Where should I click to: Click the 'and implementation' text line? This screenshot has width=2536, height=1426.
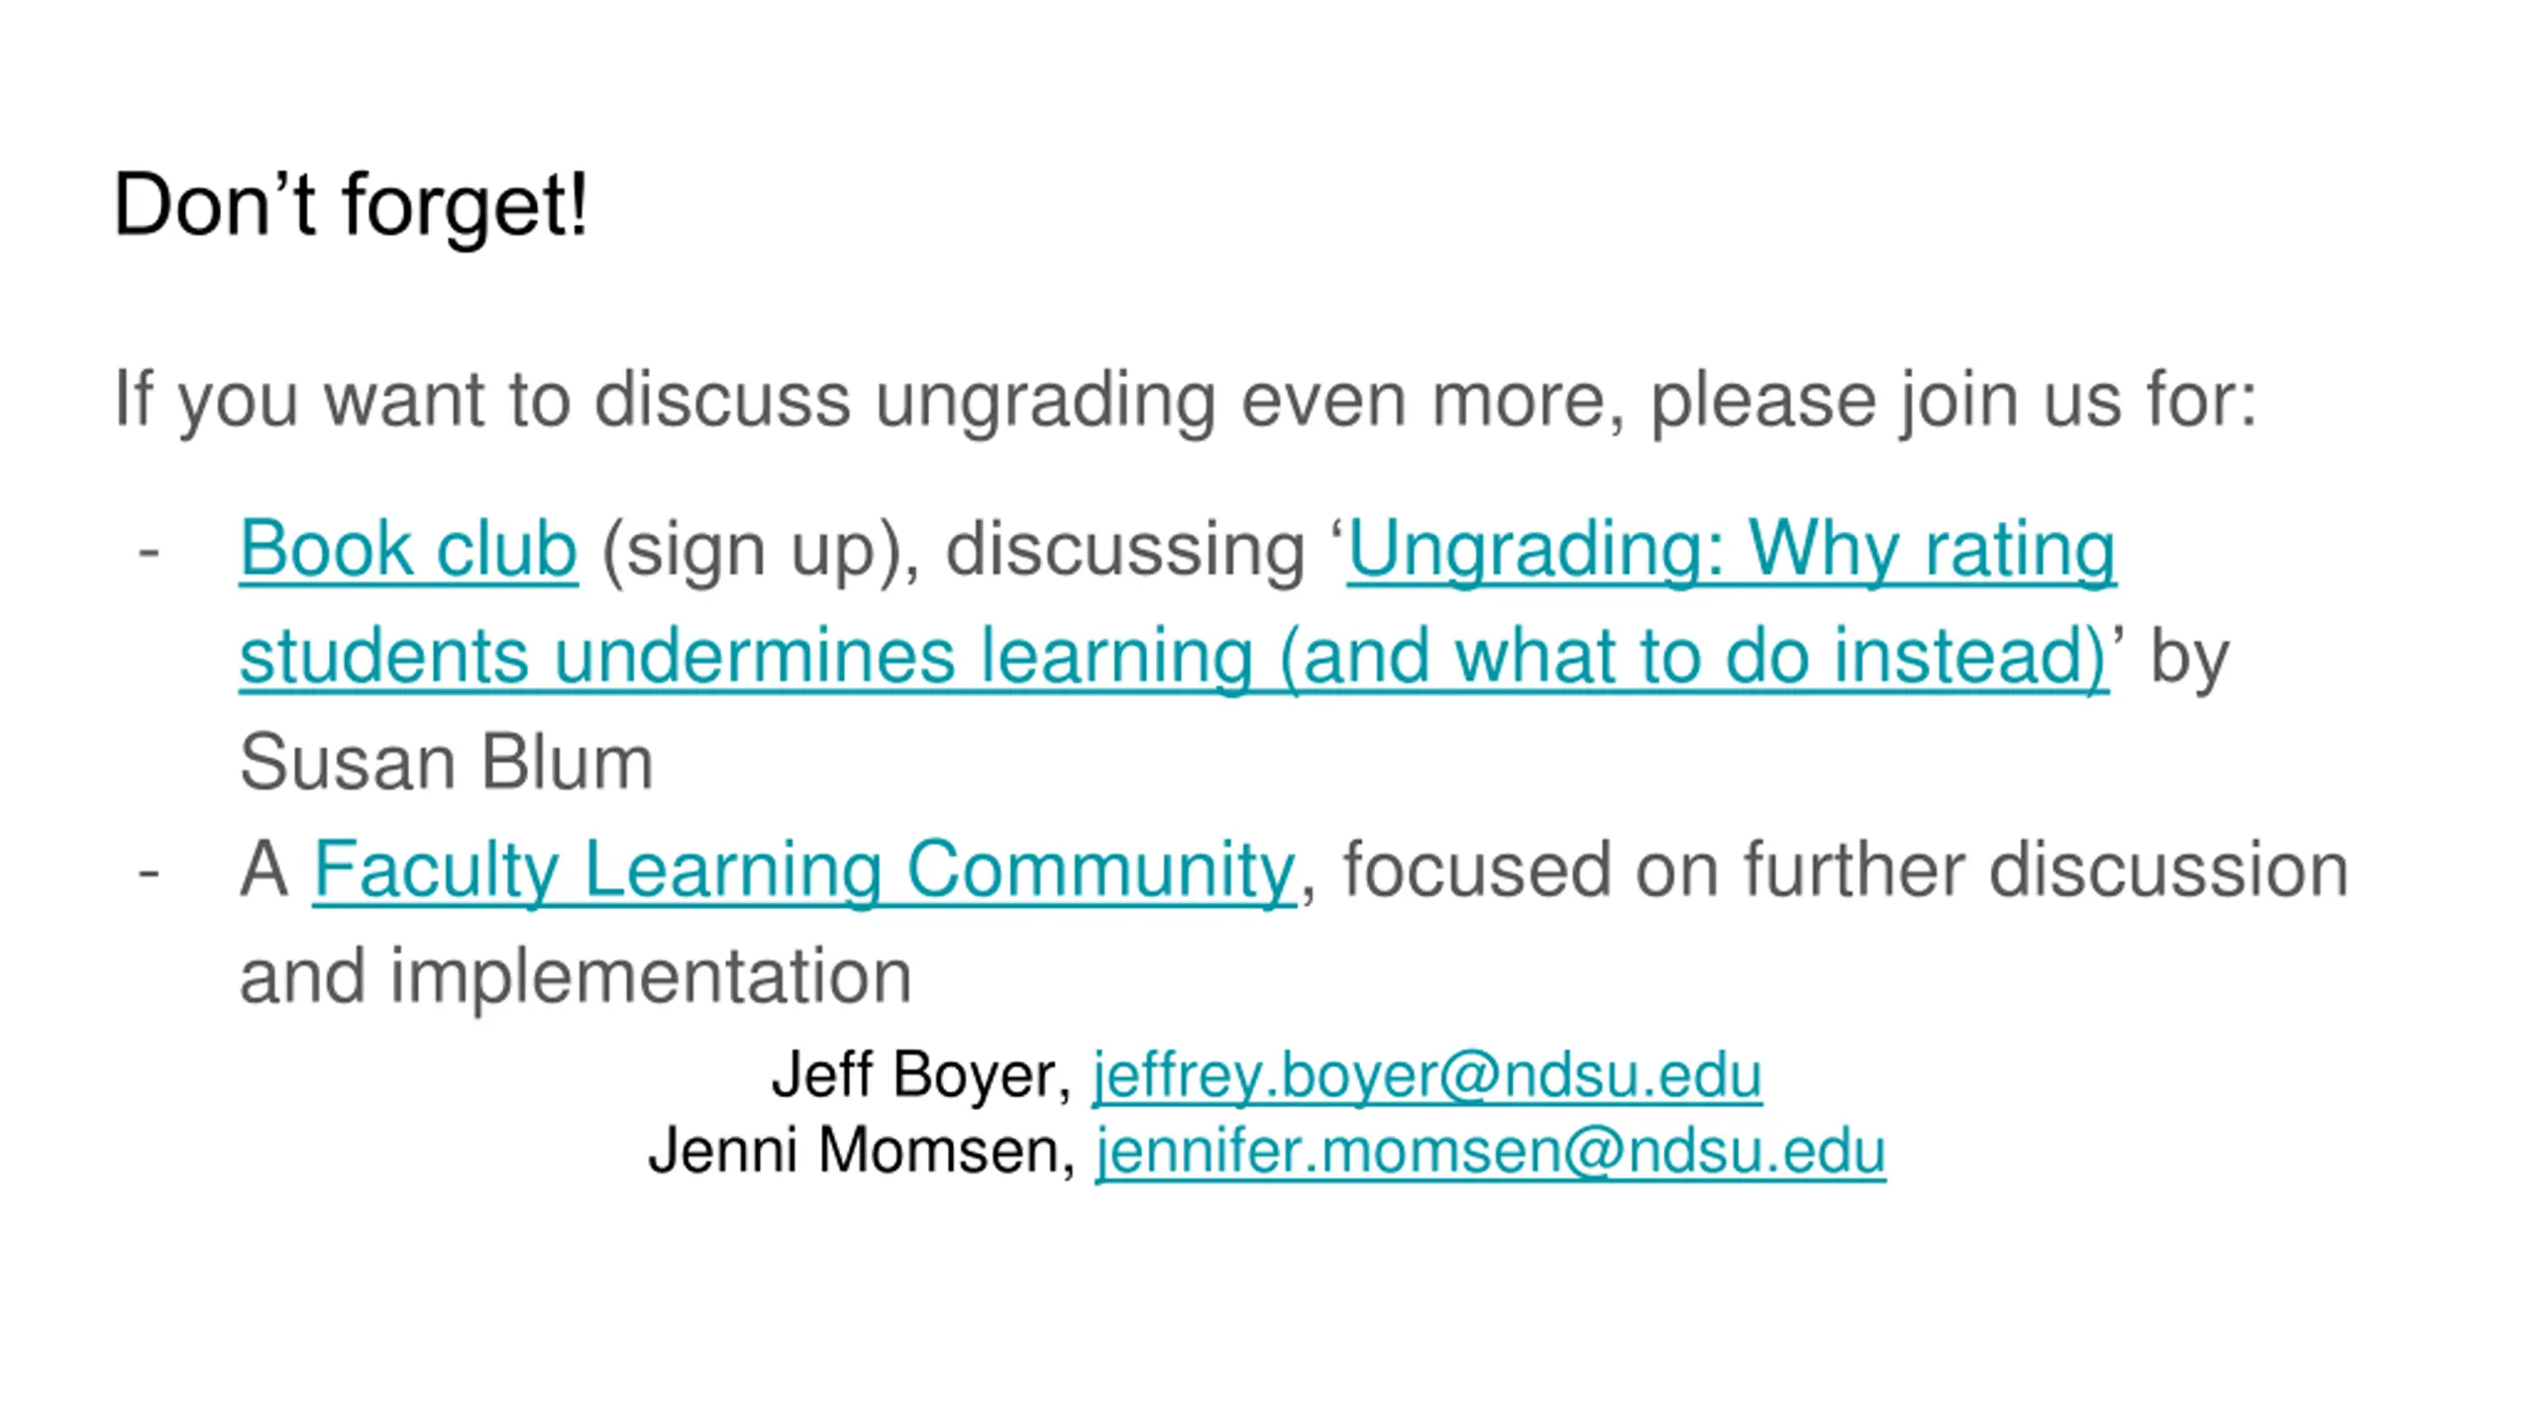point(576,977)
